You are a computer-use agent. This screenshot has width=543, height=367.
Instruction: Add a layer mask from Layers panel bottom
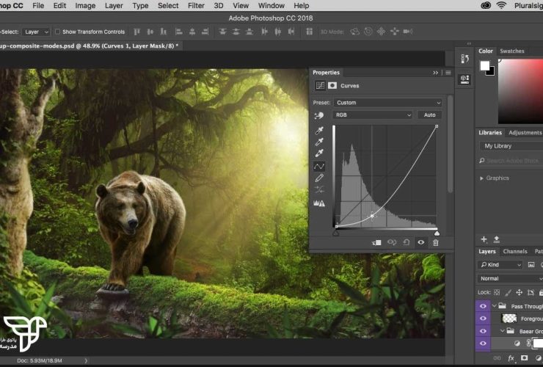pyautogui.click(x=525, y=358)
